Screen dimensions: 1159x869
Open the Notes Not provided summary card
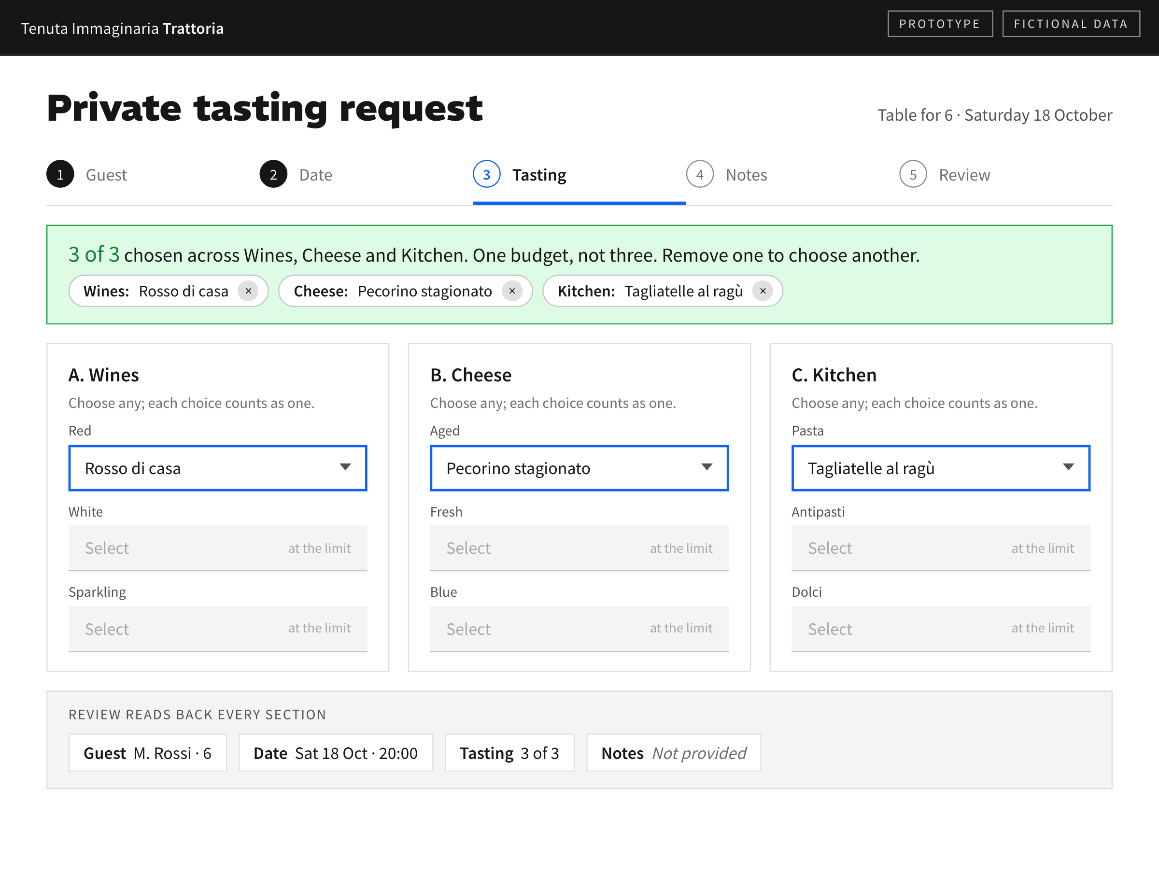pos(674,753)
